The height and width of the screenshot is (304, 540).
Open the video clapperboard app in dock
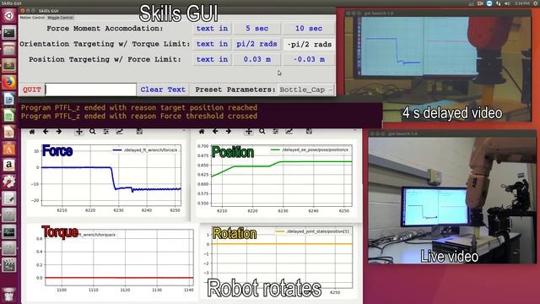coord(9,265)
